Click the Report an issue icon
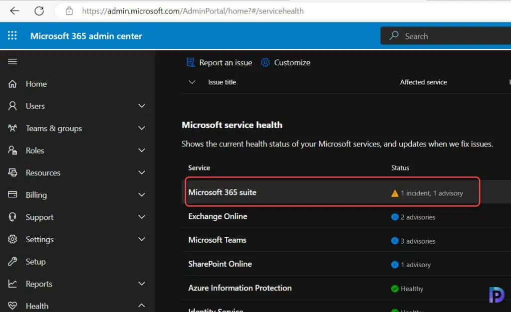Screen dimensions: 511x312 coord(190,62)
